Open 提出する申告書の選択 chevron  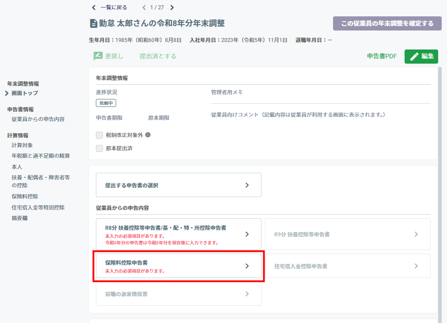[247, 185]
